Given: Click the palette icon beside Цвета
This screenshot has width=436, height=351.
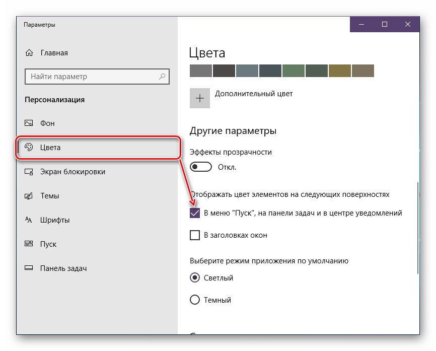Looking at the screenshot, I should (x=29, y=148).
